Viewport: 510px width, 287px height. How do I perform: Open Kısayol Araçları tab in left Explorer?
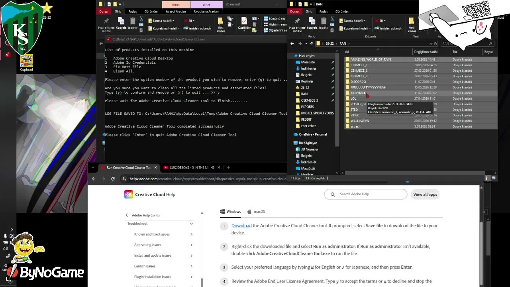pyautogui.click(x=176, y=12)
